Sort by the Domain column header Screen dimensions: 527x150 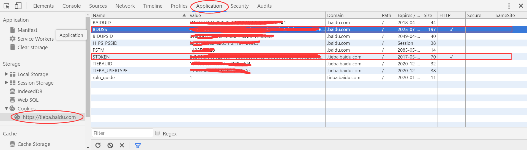pos(353,15)
